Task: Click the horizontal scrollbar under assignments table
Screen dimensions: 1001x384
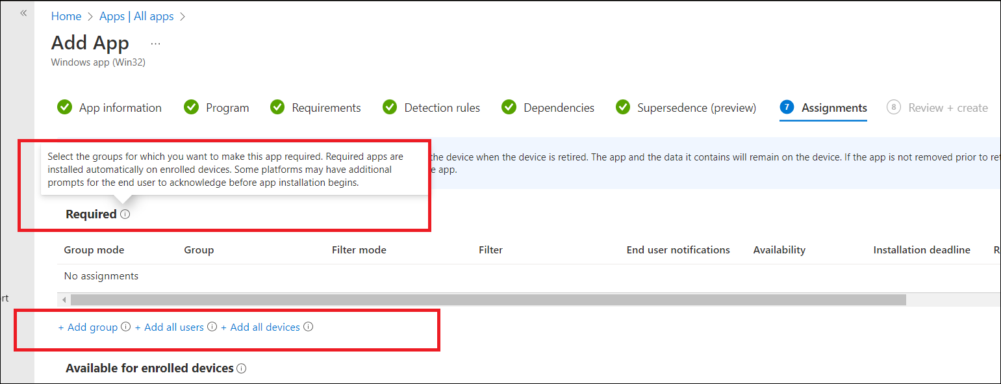Action: point(487,300)
